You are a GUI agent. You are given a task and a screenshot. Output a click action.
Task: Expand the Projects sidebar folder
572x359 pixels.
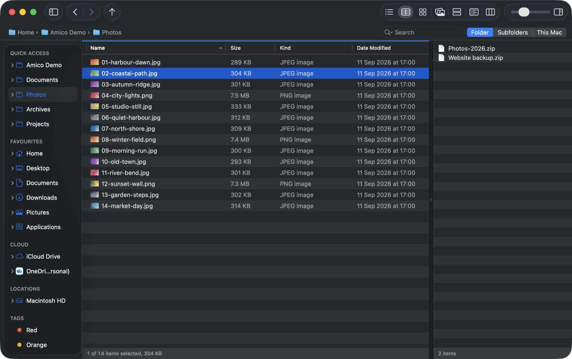pos(13,124)
